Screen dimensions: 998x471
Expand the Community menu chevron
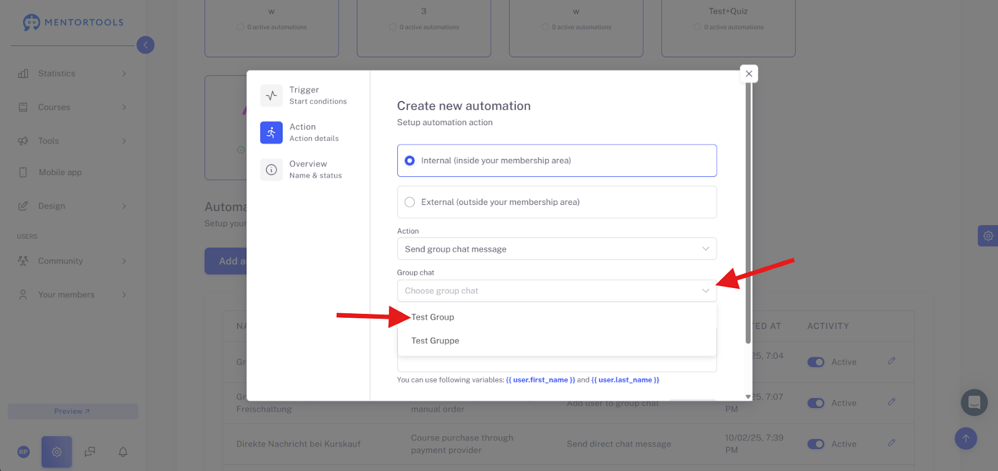[x=124, y=261]
